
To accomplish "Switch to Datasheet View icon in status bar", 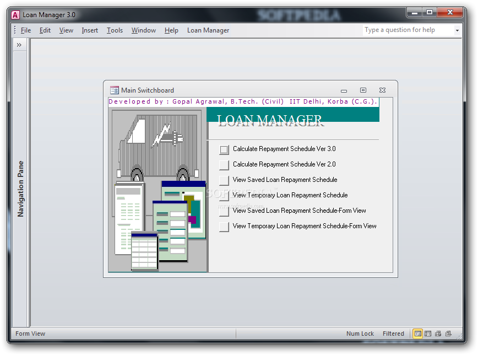I will [428, 334].
